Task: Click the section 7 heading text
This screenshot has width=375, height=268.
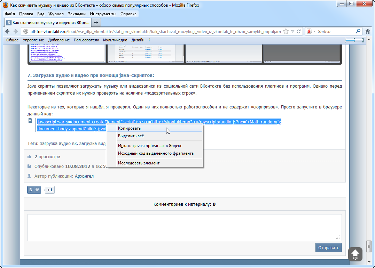Action: coord(91,75)
